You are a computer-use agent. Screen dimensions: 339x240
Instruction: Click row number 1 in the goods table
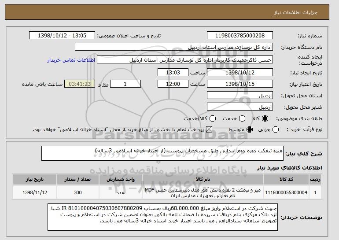click(x=315, y=192)
